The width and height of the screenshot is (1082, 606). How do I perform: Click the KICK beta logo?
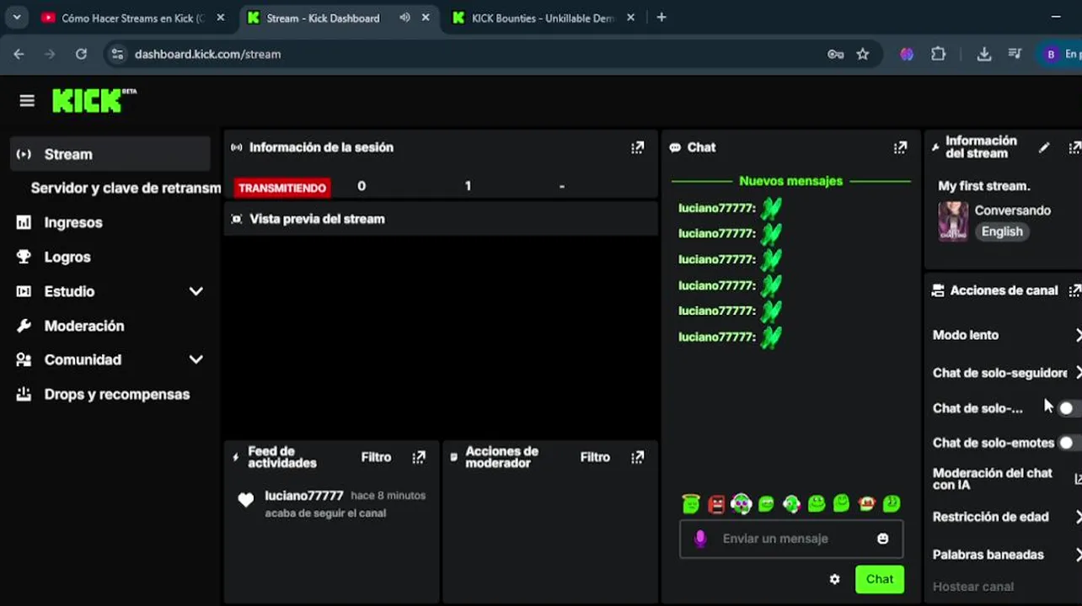(x=94, y=100)
